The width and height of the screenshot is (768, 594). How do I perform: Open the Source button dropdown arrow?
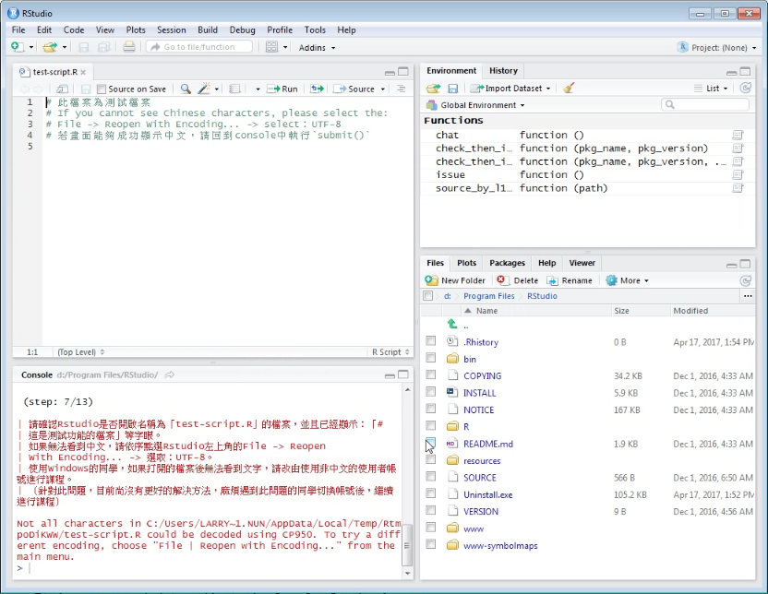pyautogui.click(x=382, y=89)
